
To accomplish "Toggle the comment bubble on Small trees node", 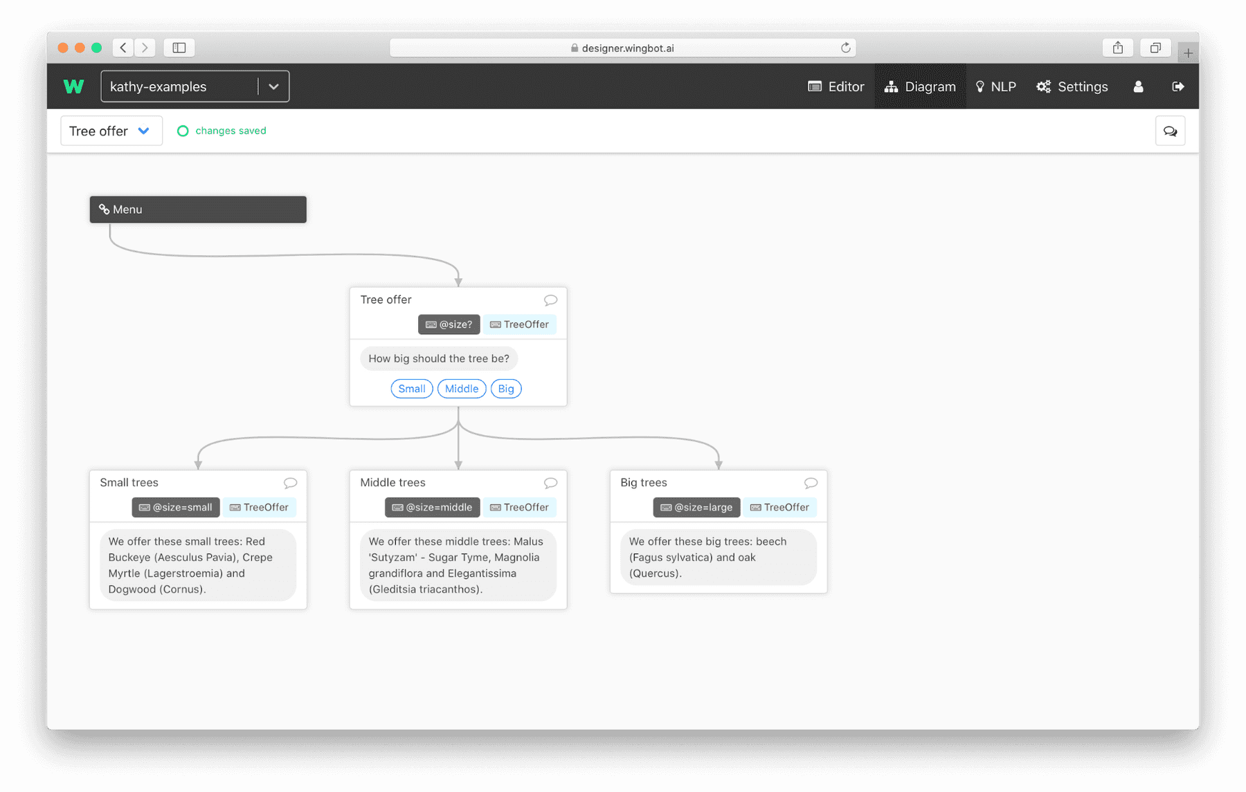I will click(x=291, y=483).
